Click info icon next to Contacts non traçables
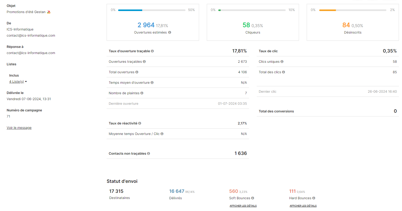The height and width of the screenshot is (211, 402). [x=148, y=154]
